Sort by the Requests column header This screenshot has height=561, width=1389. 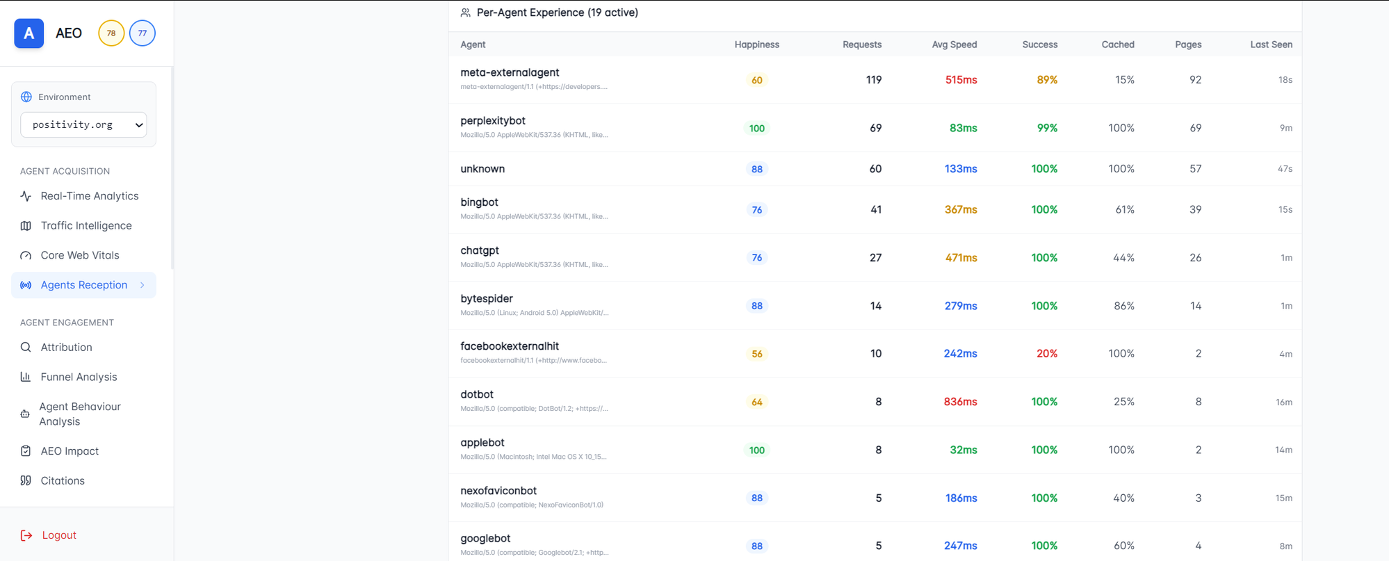coord(862,44)
